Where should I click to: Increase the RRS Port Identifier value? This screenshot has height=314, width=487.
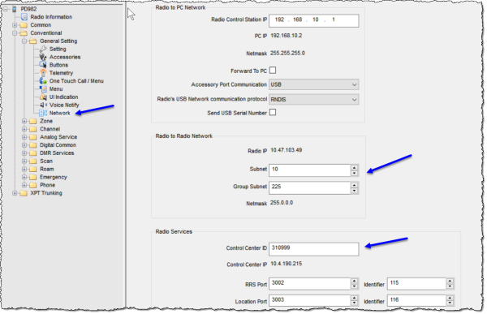click(x=450, y=281)
